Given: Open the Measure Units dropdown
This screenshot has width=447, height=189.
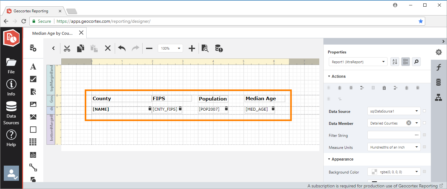Looking at the screenshot, I should [x=394, y=147].
